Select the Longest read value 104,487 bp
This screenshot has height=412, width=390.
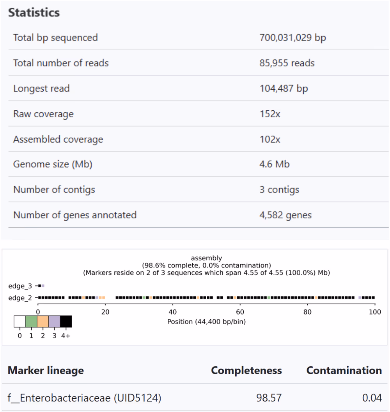click(284, 88)
